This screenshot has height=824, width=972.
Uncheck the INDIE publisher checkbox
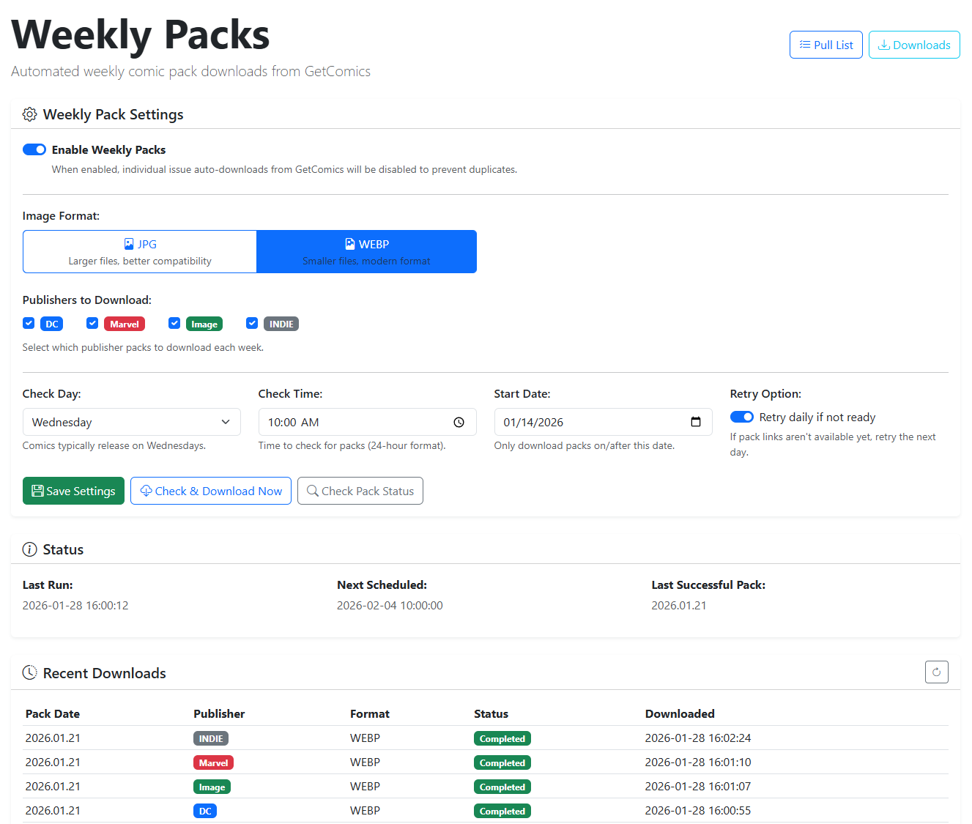point(252,323)
